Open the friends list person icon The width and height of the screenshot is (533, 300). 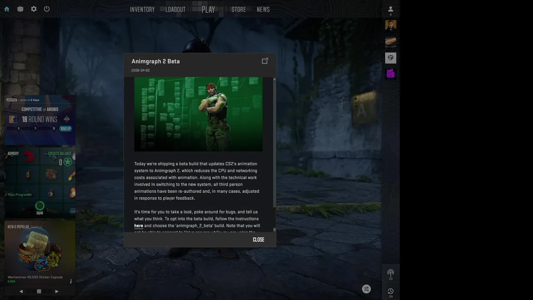[391, 9]
